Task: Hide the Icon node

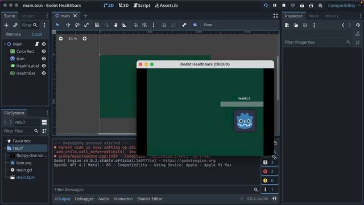Action: [x=44, y=59]
